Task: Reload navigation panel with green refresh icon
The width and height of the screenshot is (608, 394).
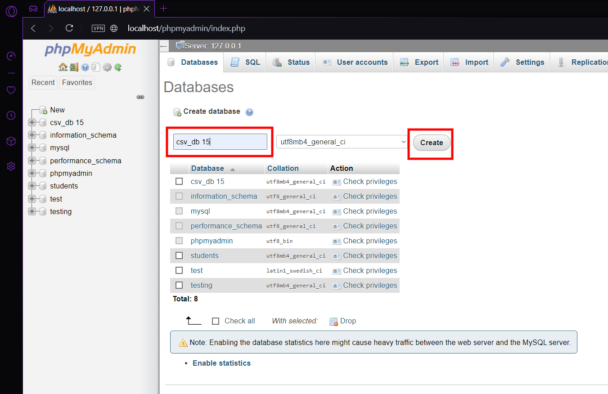Action: (x=118, y=67)
